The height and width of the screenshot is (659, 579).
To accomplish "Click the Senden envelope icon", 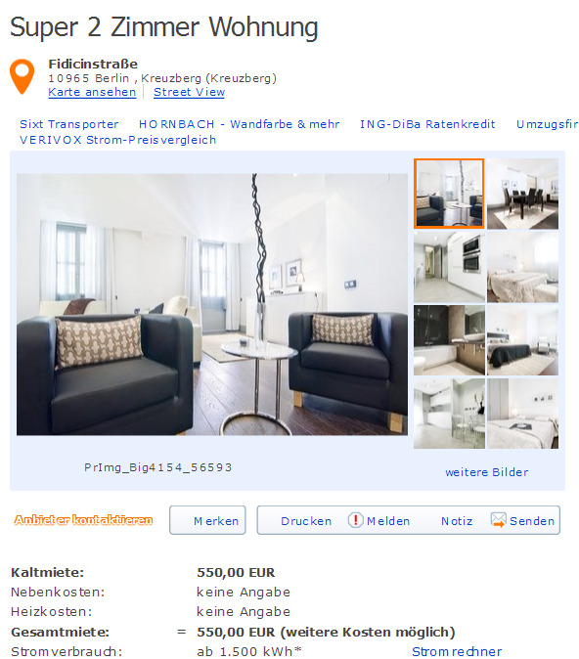I will pos(498,520).
